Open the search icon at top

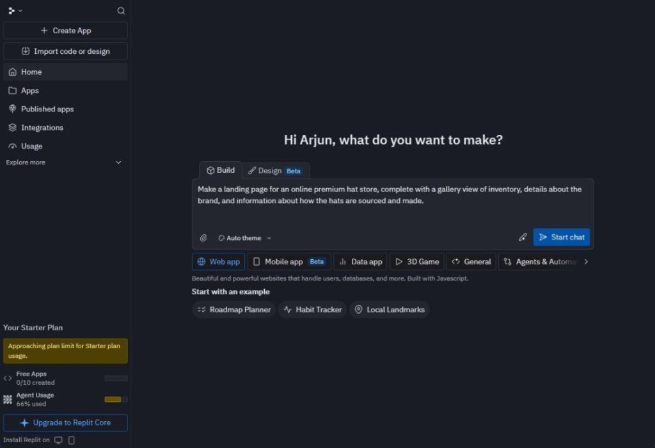(x=120, y=10)
